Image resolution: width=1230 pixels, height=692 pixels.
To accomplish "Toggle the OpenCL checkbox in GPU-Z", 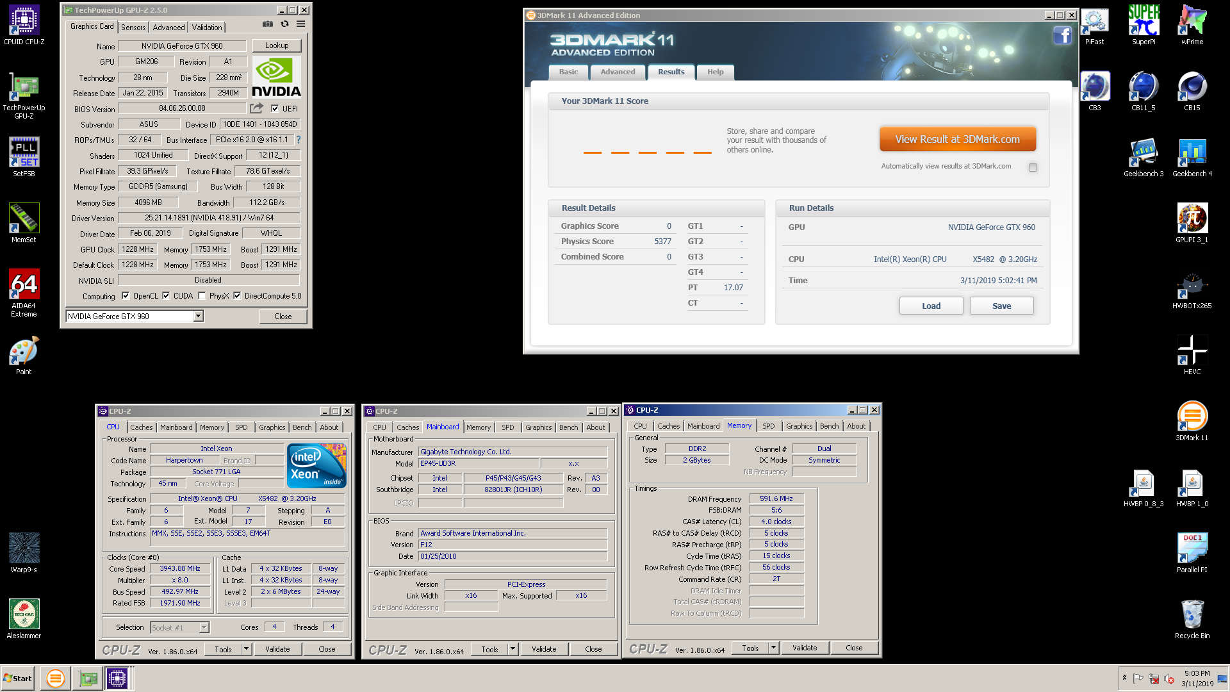I will [x=126, y=295].
